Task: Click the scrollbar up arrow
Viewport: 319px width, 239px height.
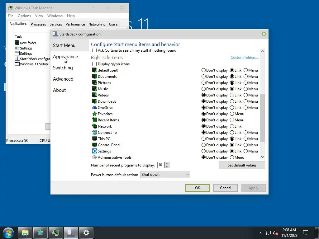Action: (262, 51)
